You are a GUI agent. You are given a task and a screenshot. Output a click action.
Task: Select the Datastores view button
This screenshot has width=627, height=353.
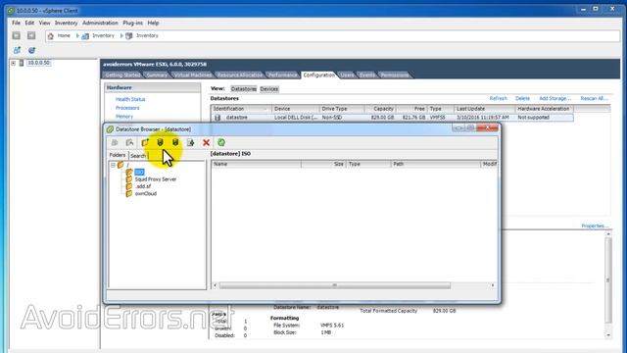244,89
